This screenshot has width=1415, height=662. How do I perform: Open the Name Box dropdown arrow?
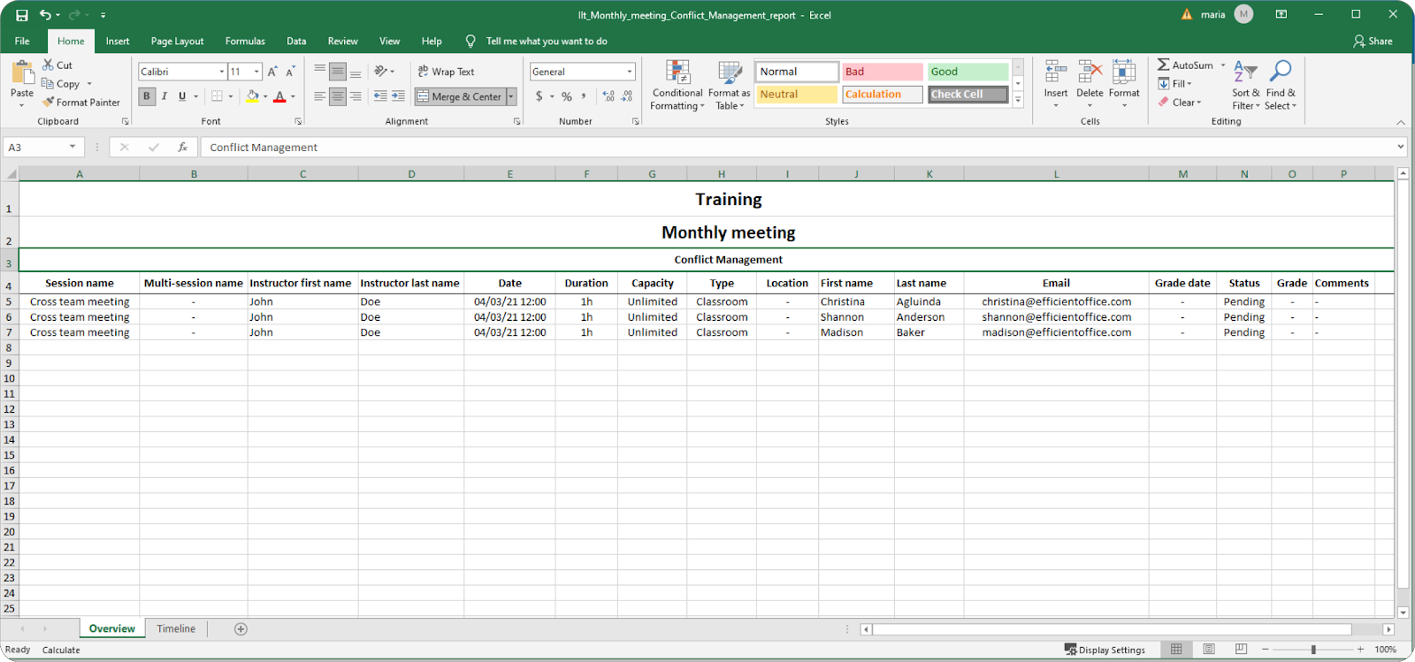click(73, 147)
